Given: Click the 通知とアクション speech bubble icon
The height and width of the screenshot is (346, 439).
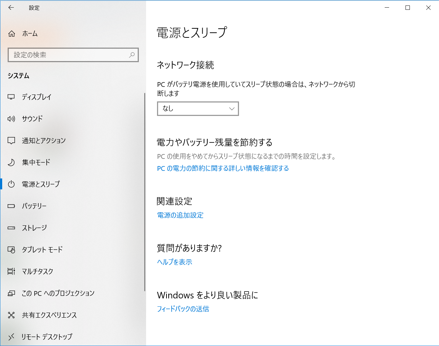Looking at the screenshot, I should [11, 141].
